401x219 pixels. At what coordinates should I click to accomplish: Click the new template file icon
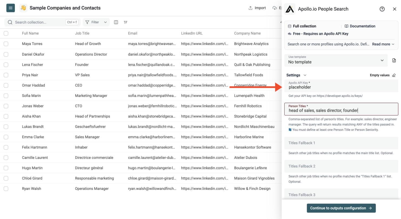pyautogui.click(x=394, y=60)
